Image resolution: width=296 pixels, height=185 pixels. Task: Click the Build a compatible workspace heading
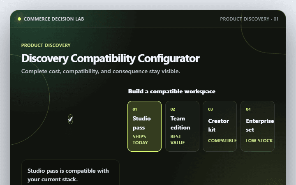pyautogui.click(x=172, y=91)
